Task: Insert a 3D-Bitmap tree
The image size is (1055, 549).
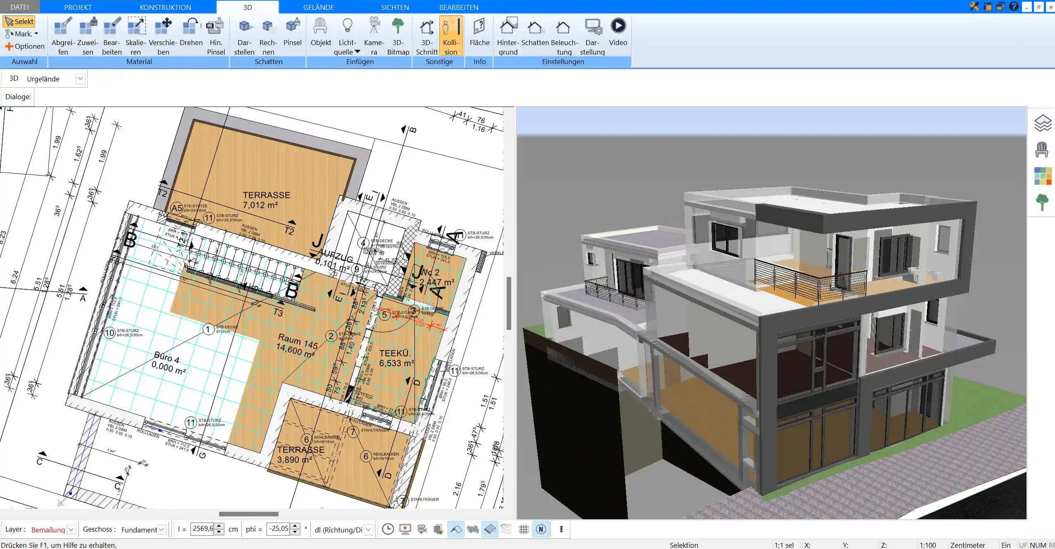Action: click(x=398, y=36)
